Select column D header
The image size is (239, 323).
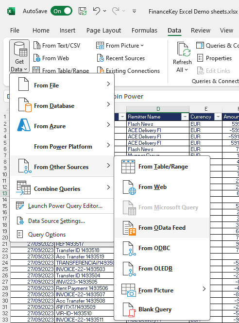(158, 109)
